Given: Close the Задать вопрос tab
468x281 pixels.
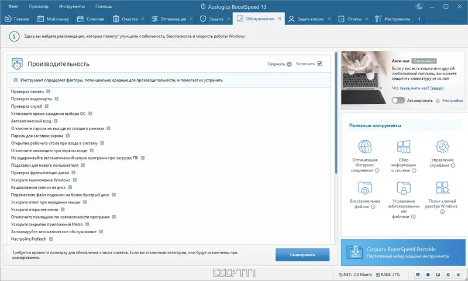Looking at the screenshot, I should (329, 19).
